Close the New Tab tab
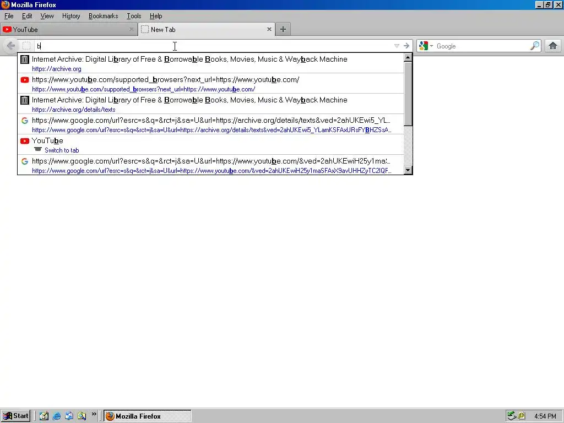Viewport: 564px width, 423px height. pyautogui.click(x=269, y=29)
